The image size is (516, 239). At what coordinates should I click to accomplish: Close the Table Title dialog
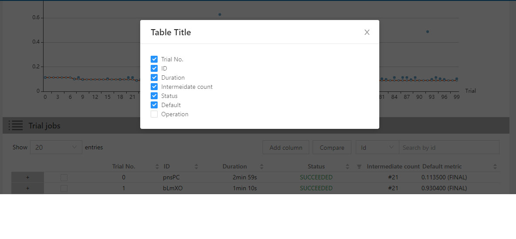367,32
